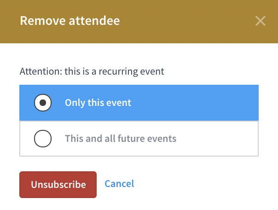
Task: Click empty space in the white option row
Action: [216, 139]
